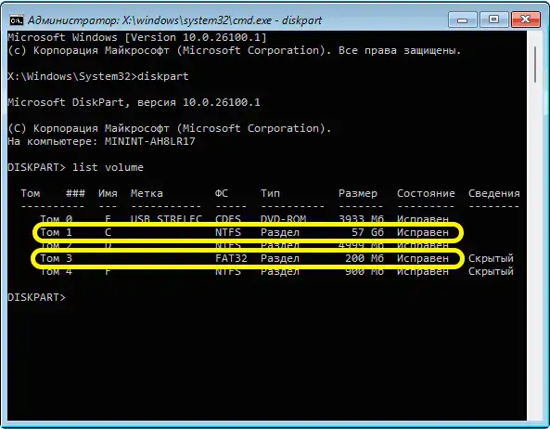Screen dimensions: 550x429
Task: Click the computer name 'MININT-AH8LR17'
Action: (x=149, y=141)
